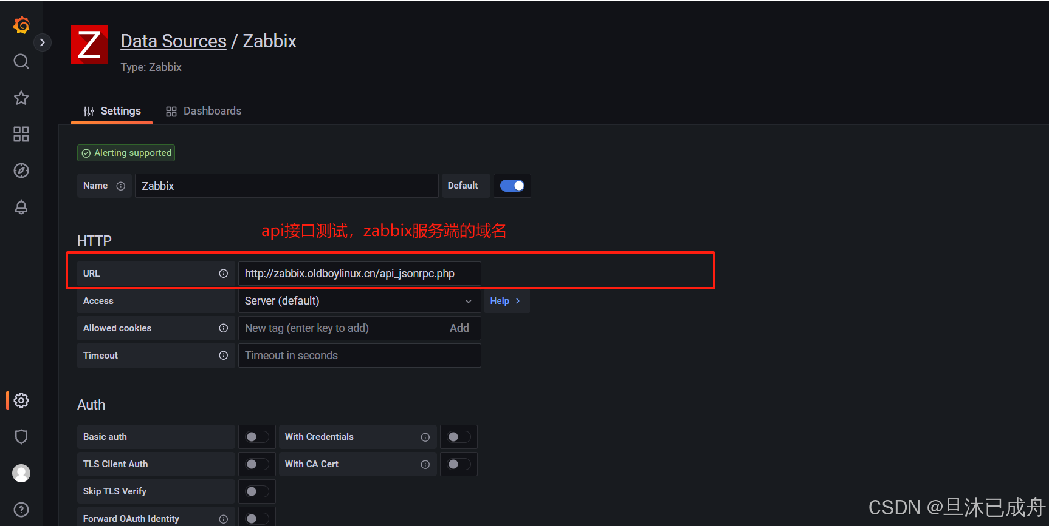Image resolution: width=1049 pixels, height=526 pixels.
Task: Enable the With CA Cert switch
Action: coord(459,464)
